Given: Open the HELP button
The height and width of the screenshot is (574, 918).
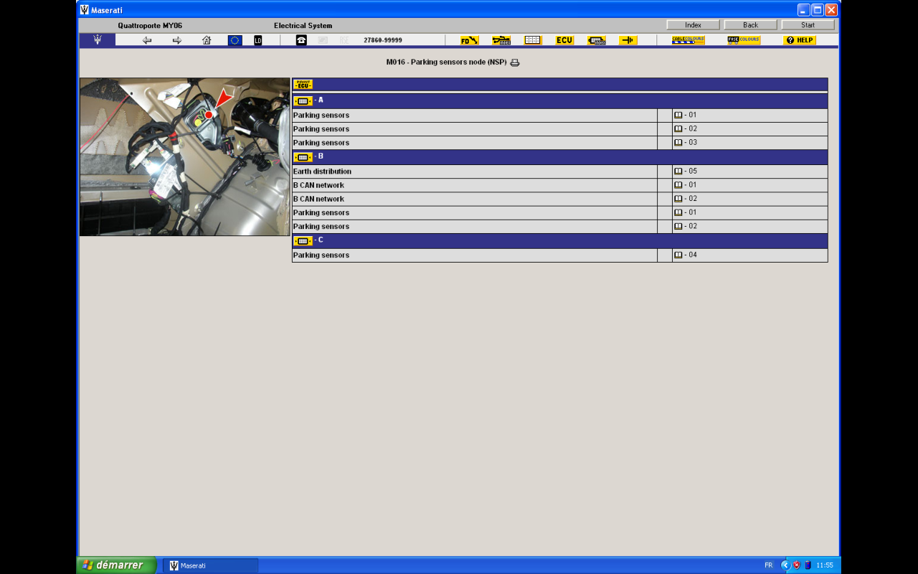Looking at the screenshot, I should pos(800,40).
